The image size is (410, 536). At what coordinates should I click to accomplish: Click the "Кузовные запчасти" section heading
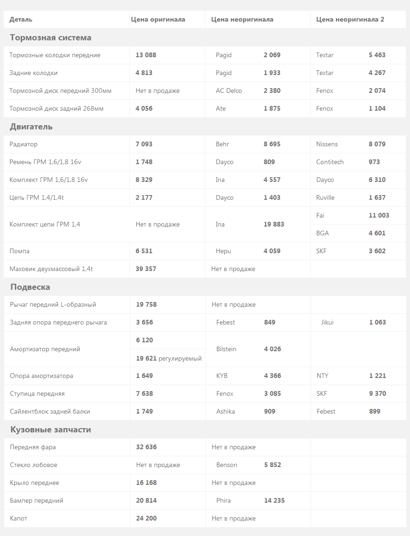(x=51, y=430)
